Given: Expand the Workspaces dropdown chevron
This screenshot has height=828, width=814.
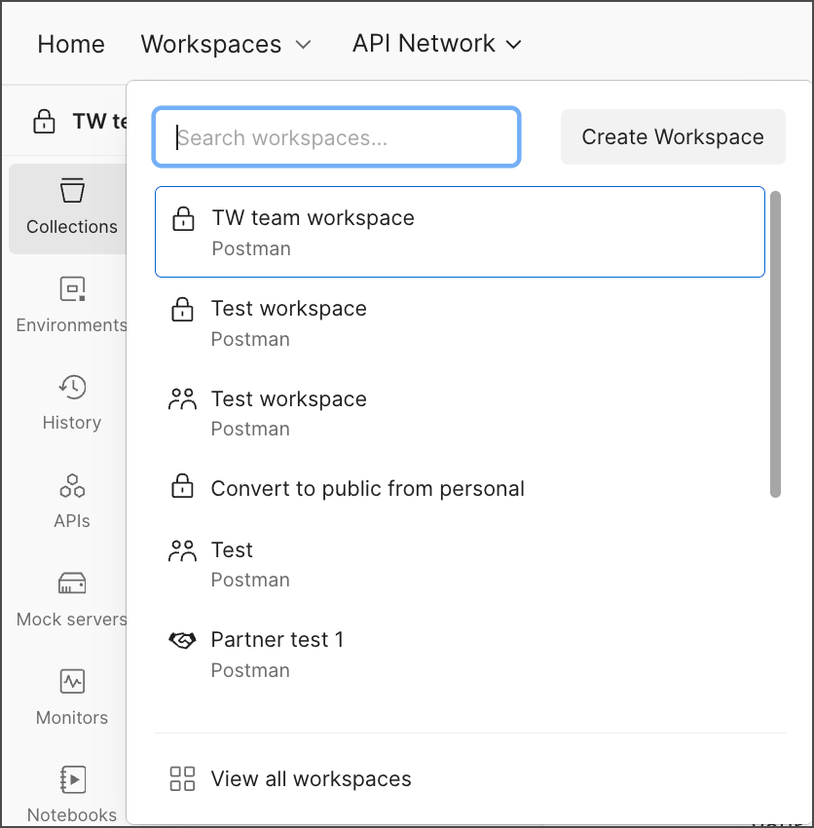Looking at the screenshot, I should (x=304, y=45).
